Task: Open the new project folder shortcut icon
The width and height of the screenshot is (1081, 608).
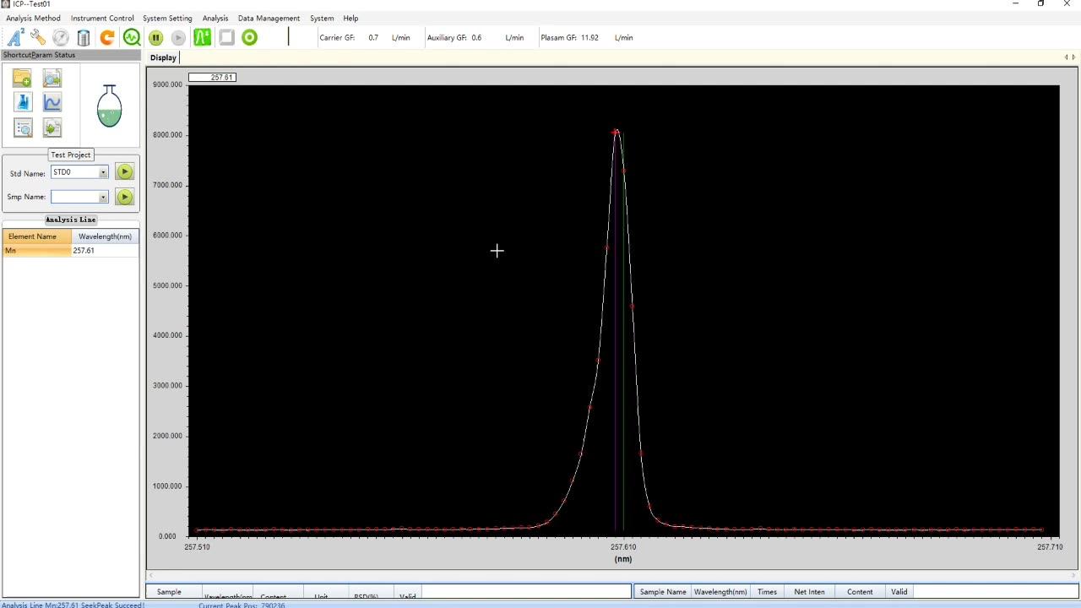Action: tap(22, 78)
